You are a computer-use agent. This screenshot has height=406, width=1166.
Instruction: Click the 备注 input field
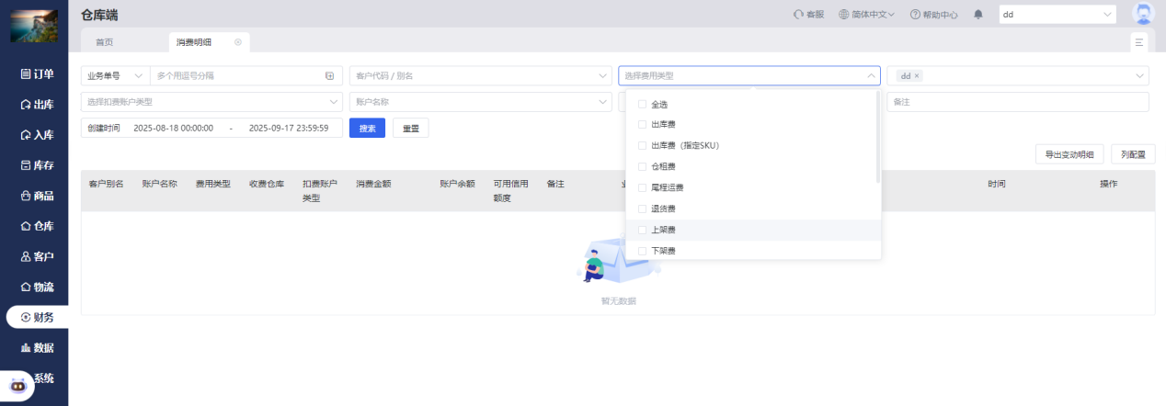click(1017, 102)
